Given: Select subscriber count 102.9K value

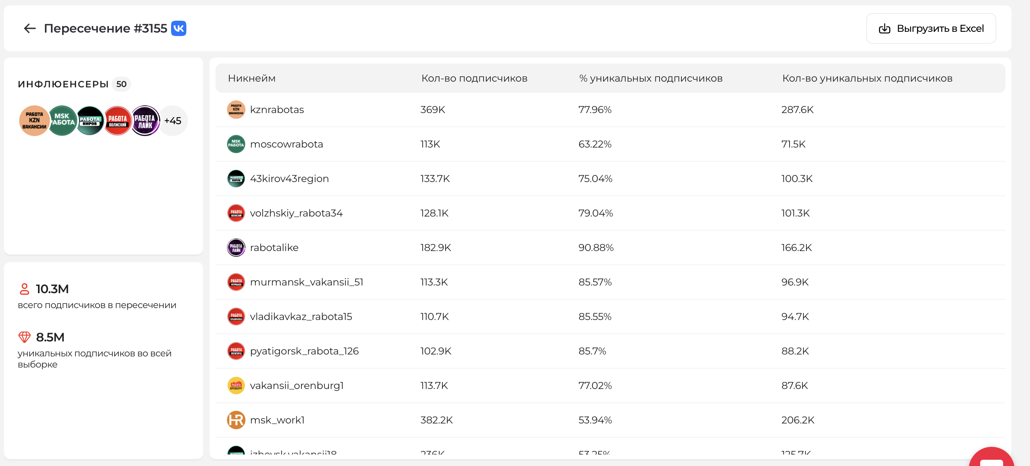Looking at the screenshot, I should tap(436, 351).
